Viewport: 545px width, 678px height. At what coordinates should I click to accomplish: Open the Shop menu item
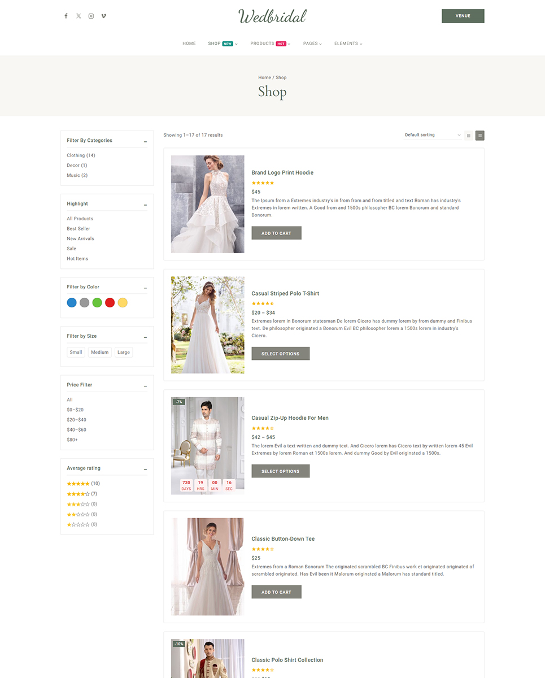(x=214, y=44)
